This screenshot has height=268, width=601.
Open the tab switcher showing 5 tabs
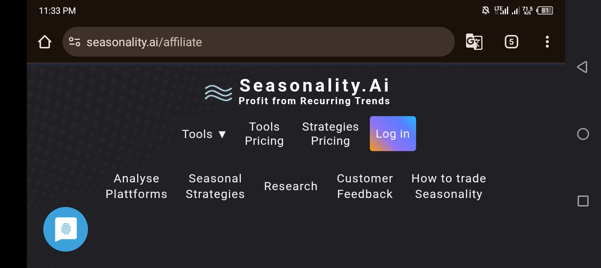(512, 42)
